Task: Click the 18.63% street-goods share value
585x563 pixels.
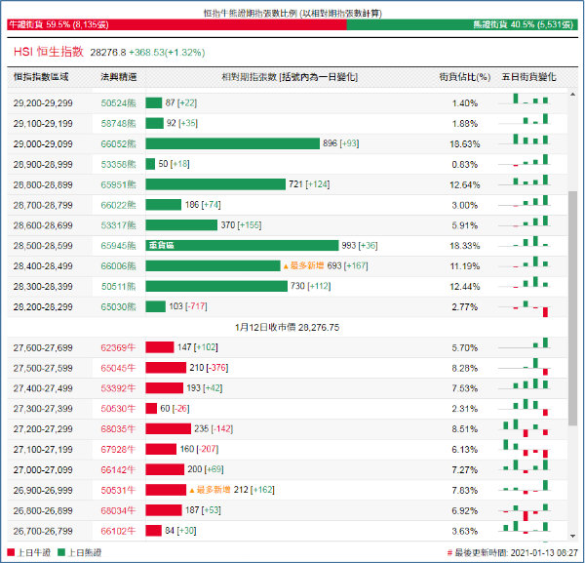Action: (465, 144)
